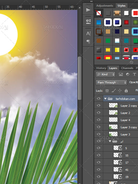Open the 3D properties panel icon
The width and height of the screenshot is (138, 184).
88,21
